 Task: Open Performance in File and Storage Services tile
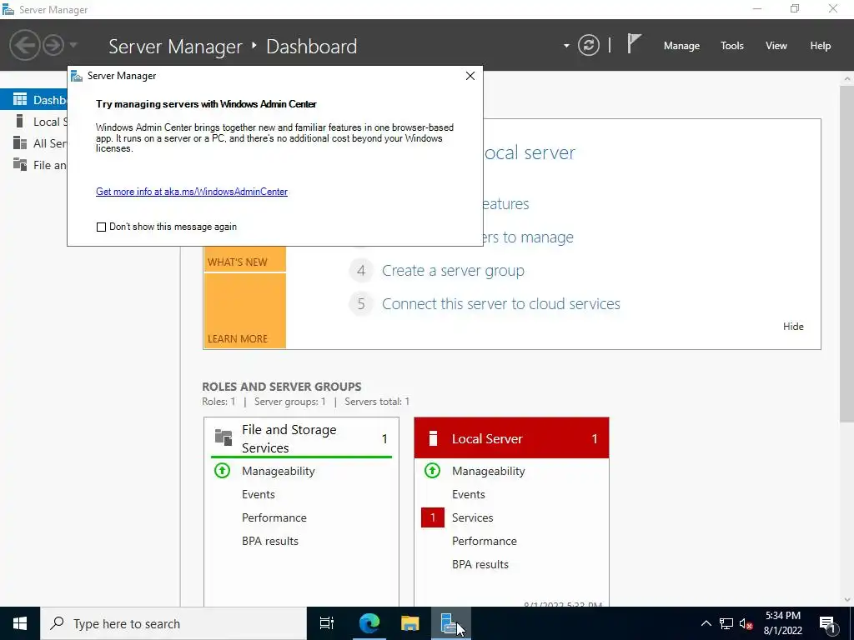[274, 517]
